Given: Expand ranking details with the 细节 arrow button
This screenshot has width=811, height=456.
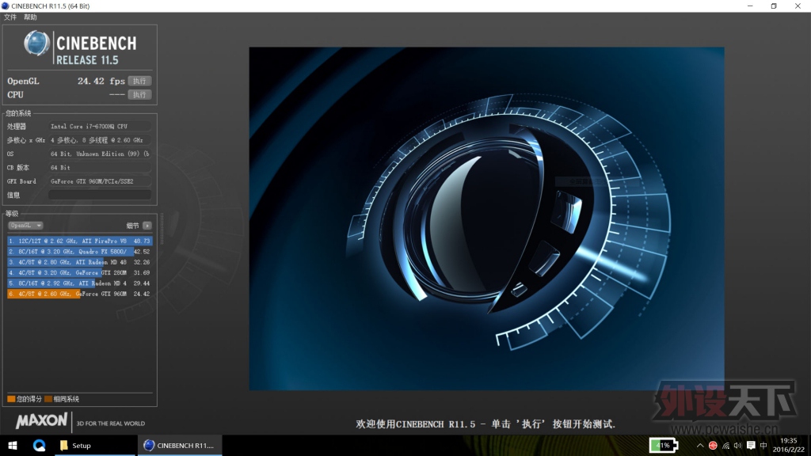Looking at the screenshot, I should pos(147,226).
